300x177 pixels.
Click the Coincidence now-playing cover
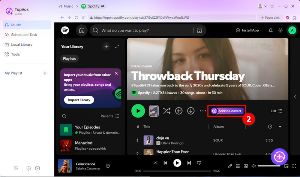pos(65,166)
